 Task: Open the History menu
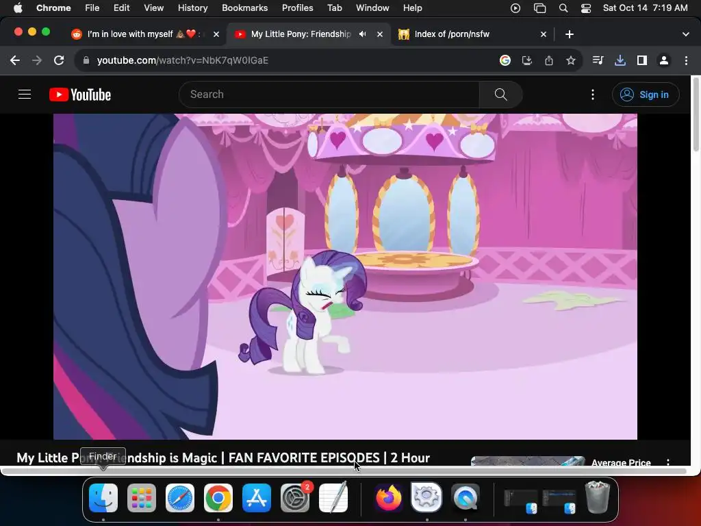192,8
